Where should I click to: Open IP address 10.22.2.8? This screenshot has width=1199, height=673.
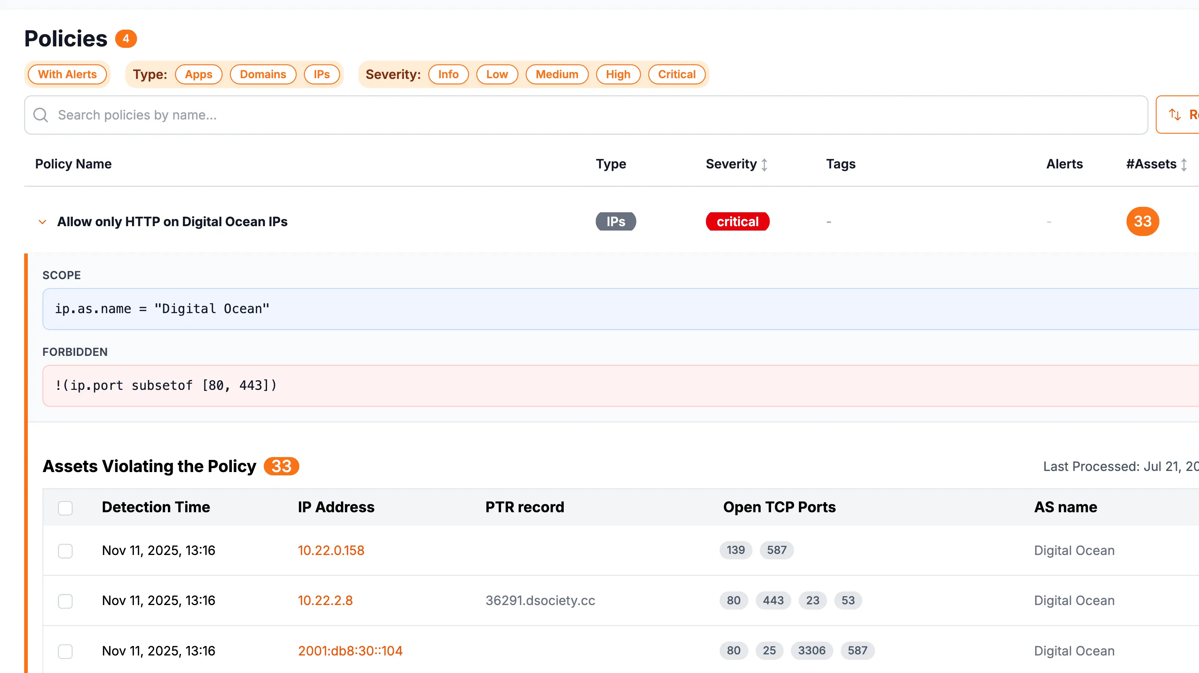(x=325, y=601)
